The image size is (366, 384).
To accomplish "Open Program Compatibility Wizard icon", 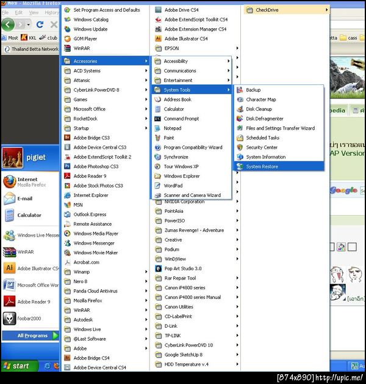I will point(157,147).
